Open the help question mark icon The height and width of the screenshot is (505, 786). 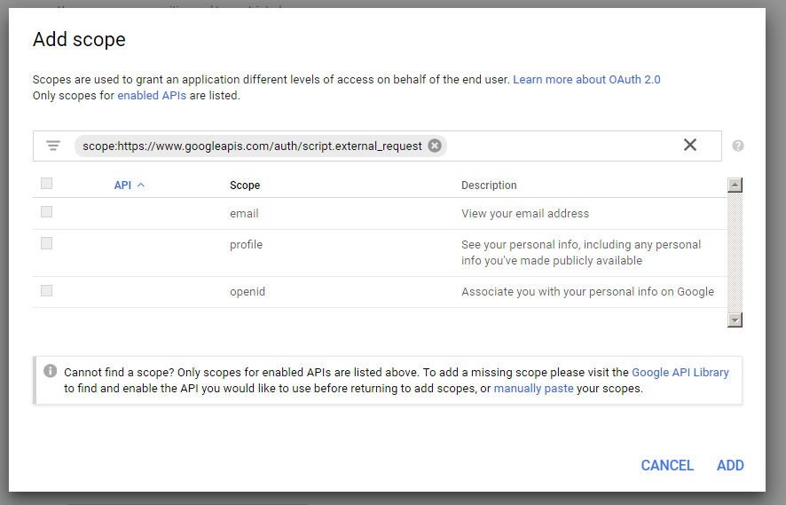pyautogui.click(x=738, y=146)
